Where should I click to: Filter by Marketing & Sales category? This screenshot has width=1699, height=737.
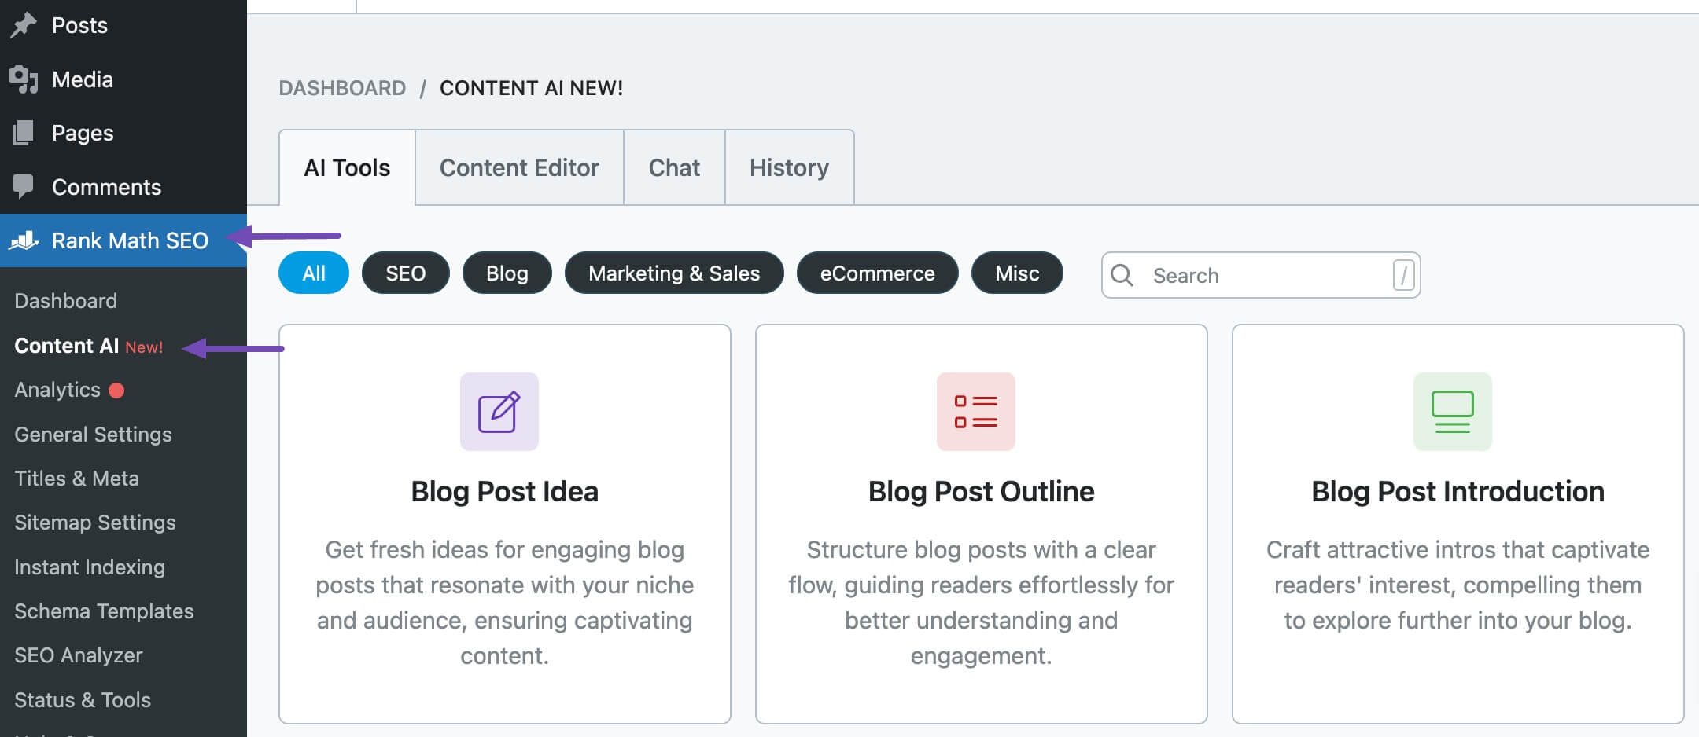pyautogui.click(x=674, y=273)
